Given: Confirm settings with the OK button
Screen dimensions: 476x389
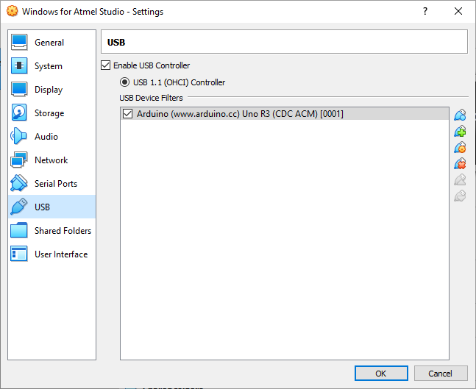Looking at the screenshot, I should click(x=381, y=374).
